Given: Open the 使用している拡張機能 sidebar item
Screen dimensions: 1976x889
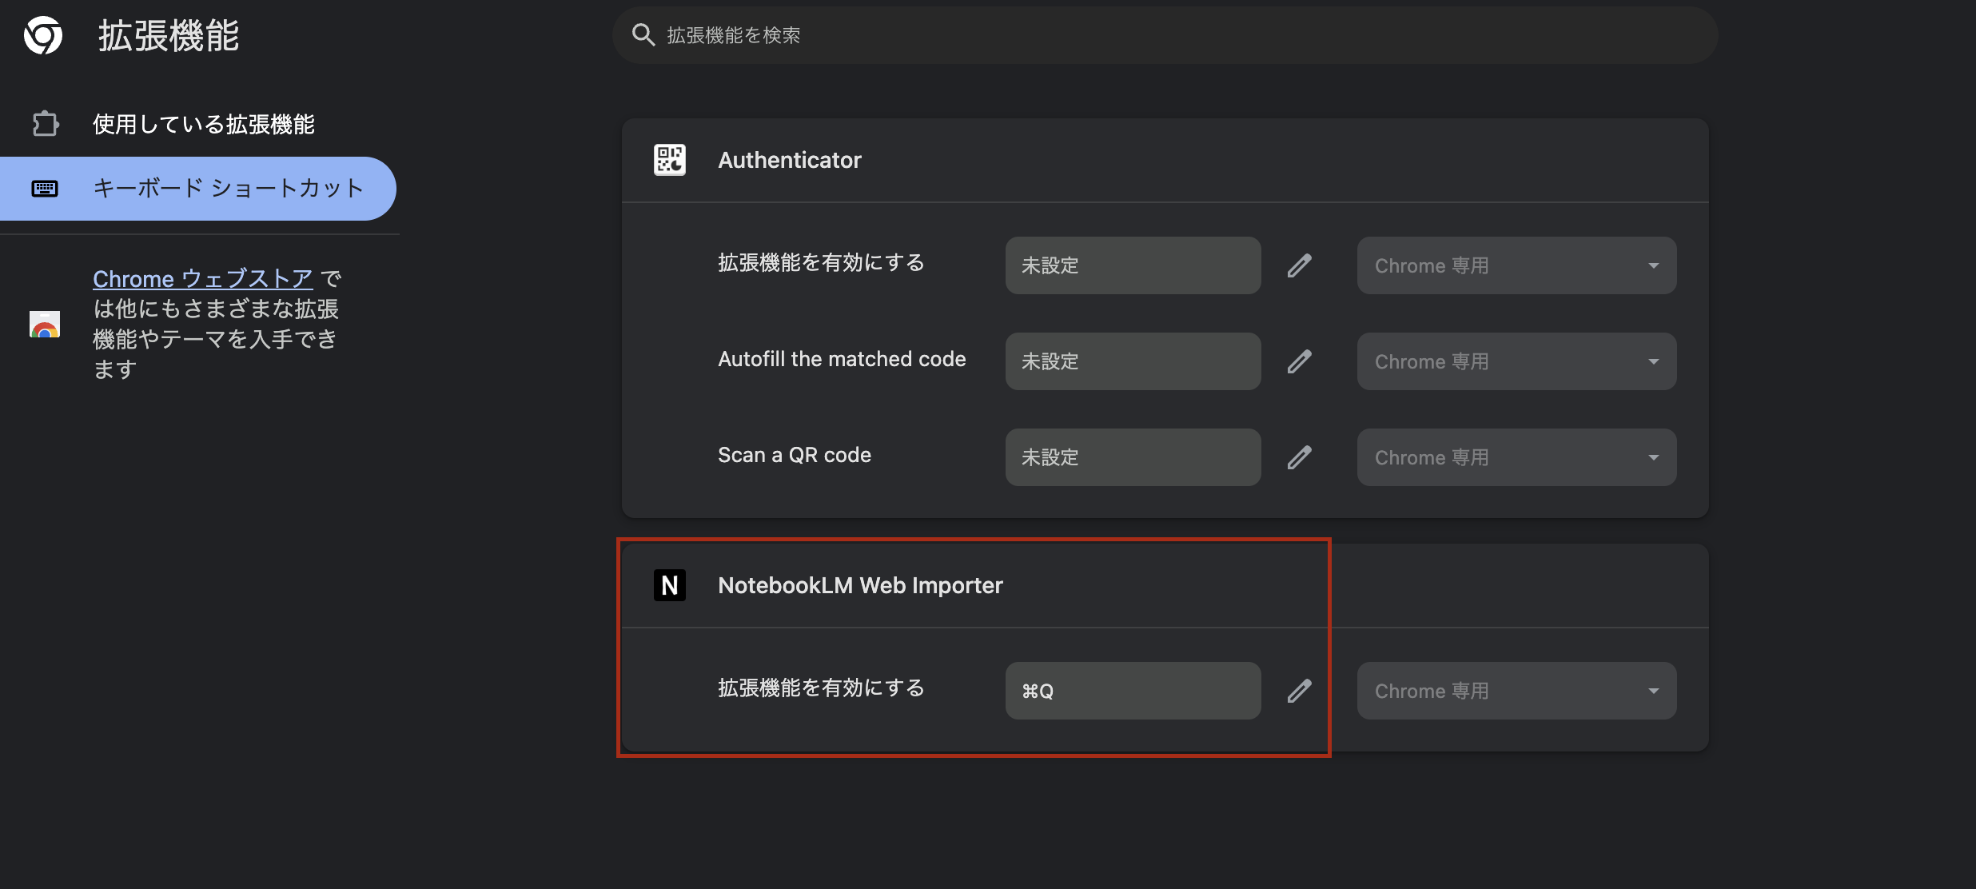Looking at the screenshot, I should [203, 124].
